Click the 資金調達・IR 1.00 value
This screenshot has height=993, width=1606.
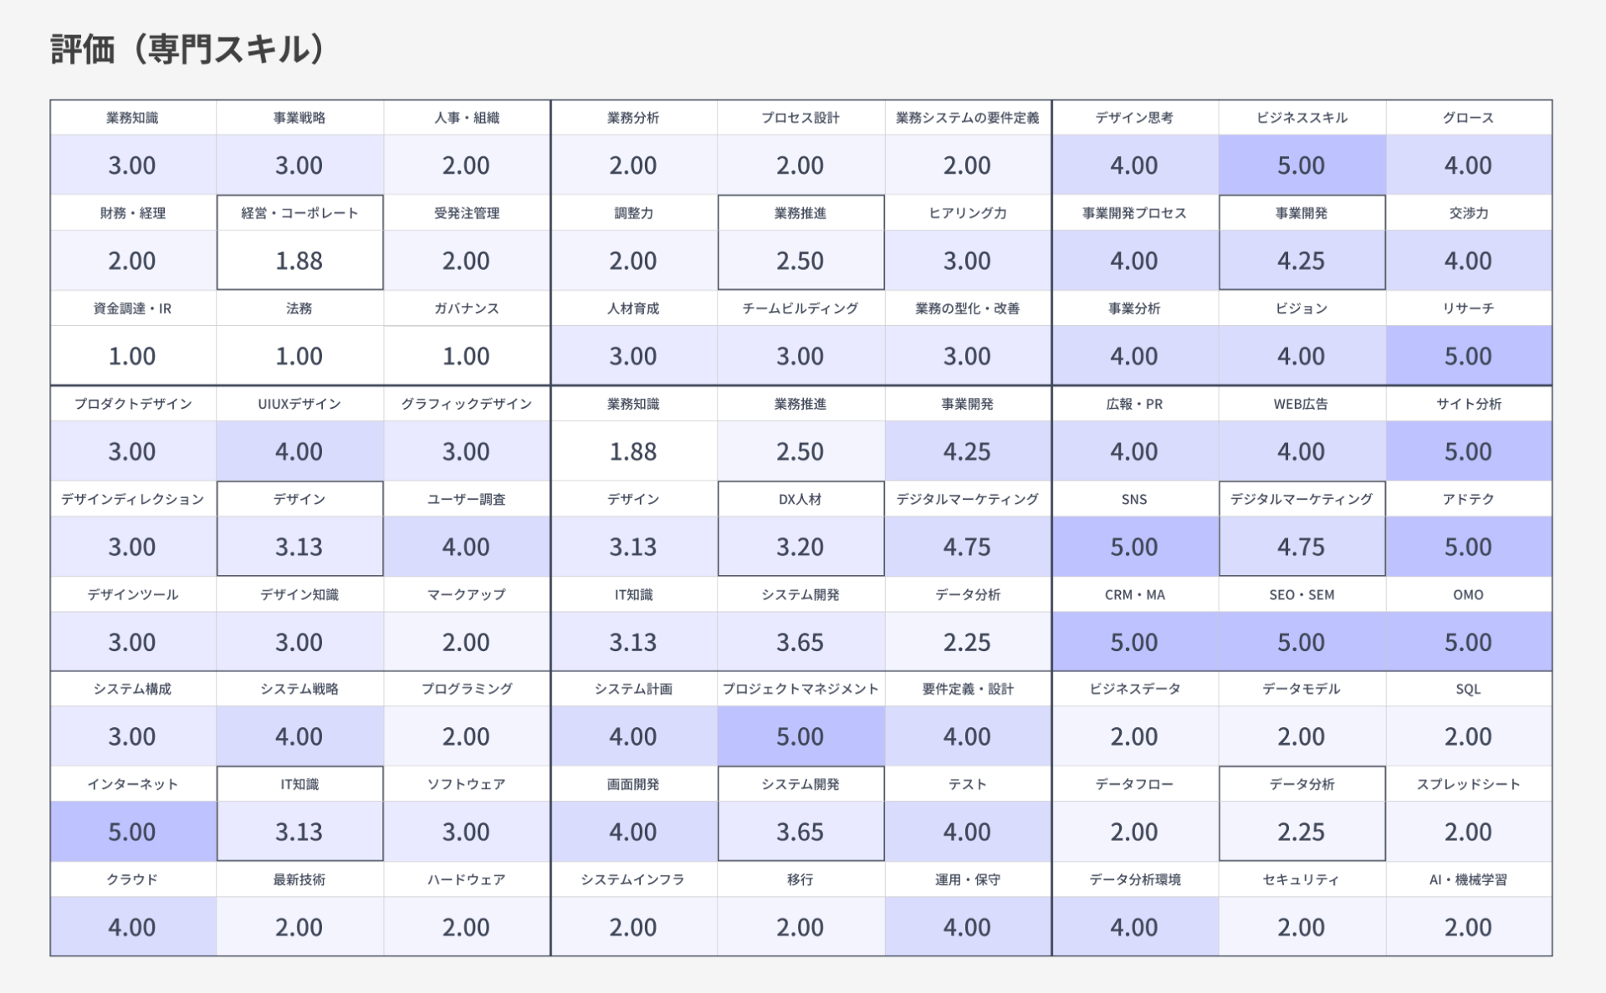pos(132,356)
